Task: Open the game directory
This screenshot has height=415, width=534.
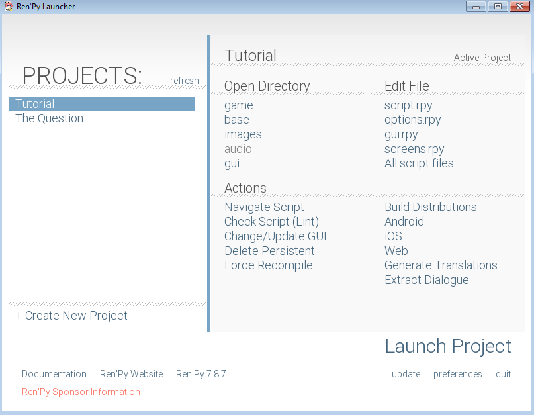Action: (238, 106)
